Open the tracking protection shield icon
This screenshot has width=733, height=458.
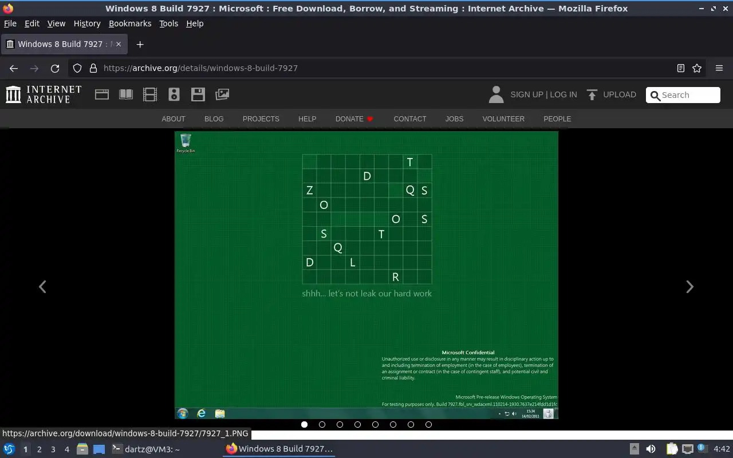[x=77, y=68]
